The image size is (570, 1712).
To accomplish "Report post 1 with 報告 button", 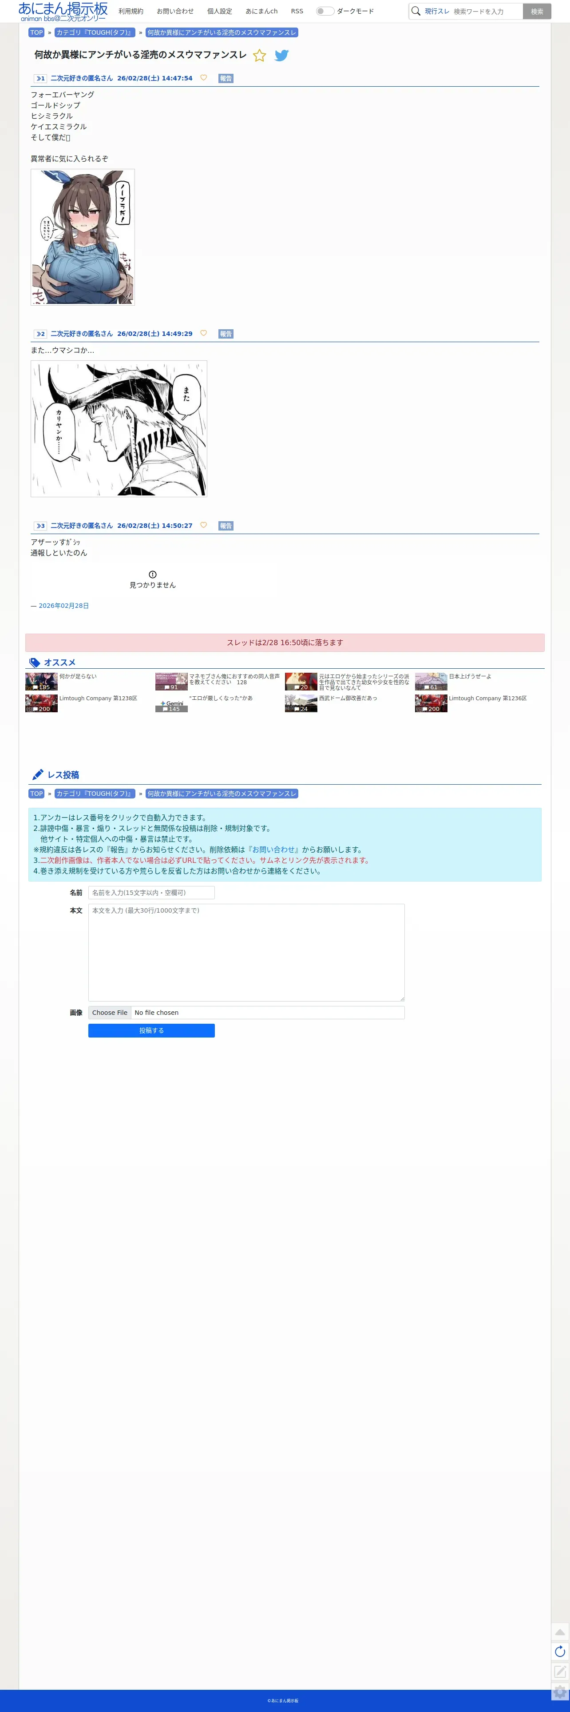I will click(x=226, y=78).
